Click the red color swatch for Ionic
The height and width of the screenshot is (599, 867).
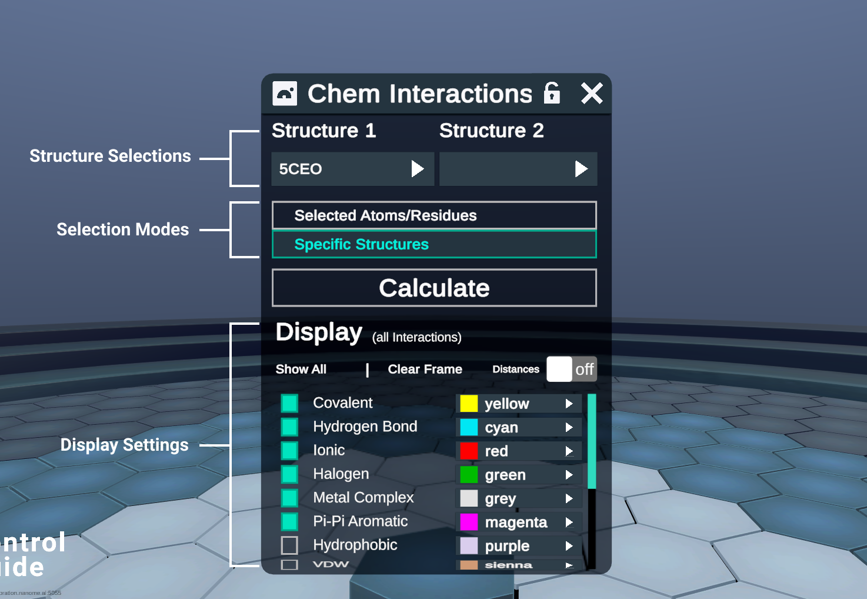click(x=469, y=451)
